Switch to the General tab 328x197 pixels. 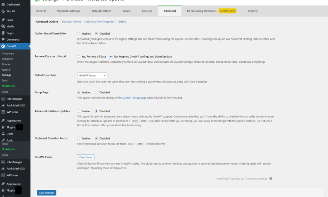41,11
